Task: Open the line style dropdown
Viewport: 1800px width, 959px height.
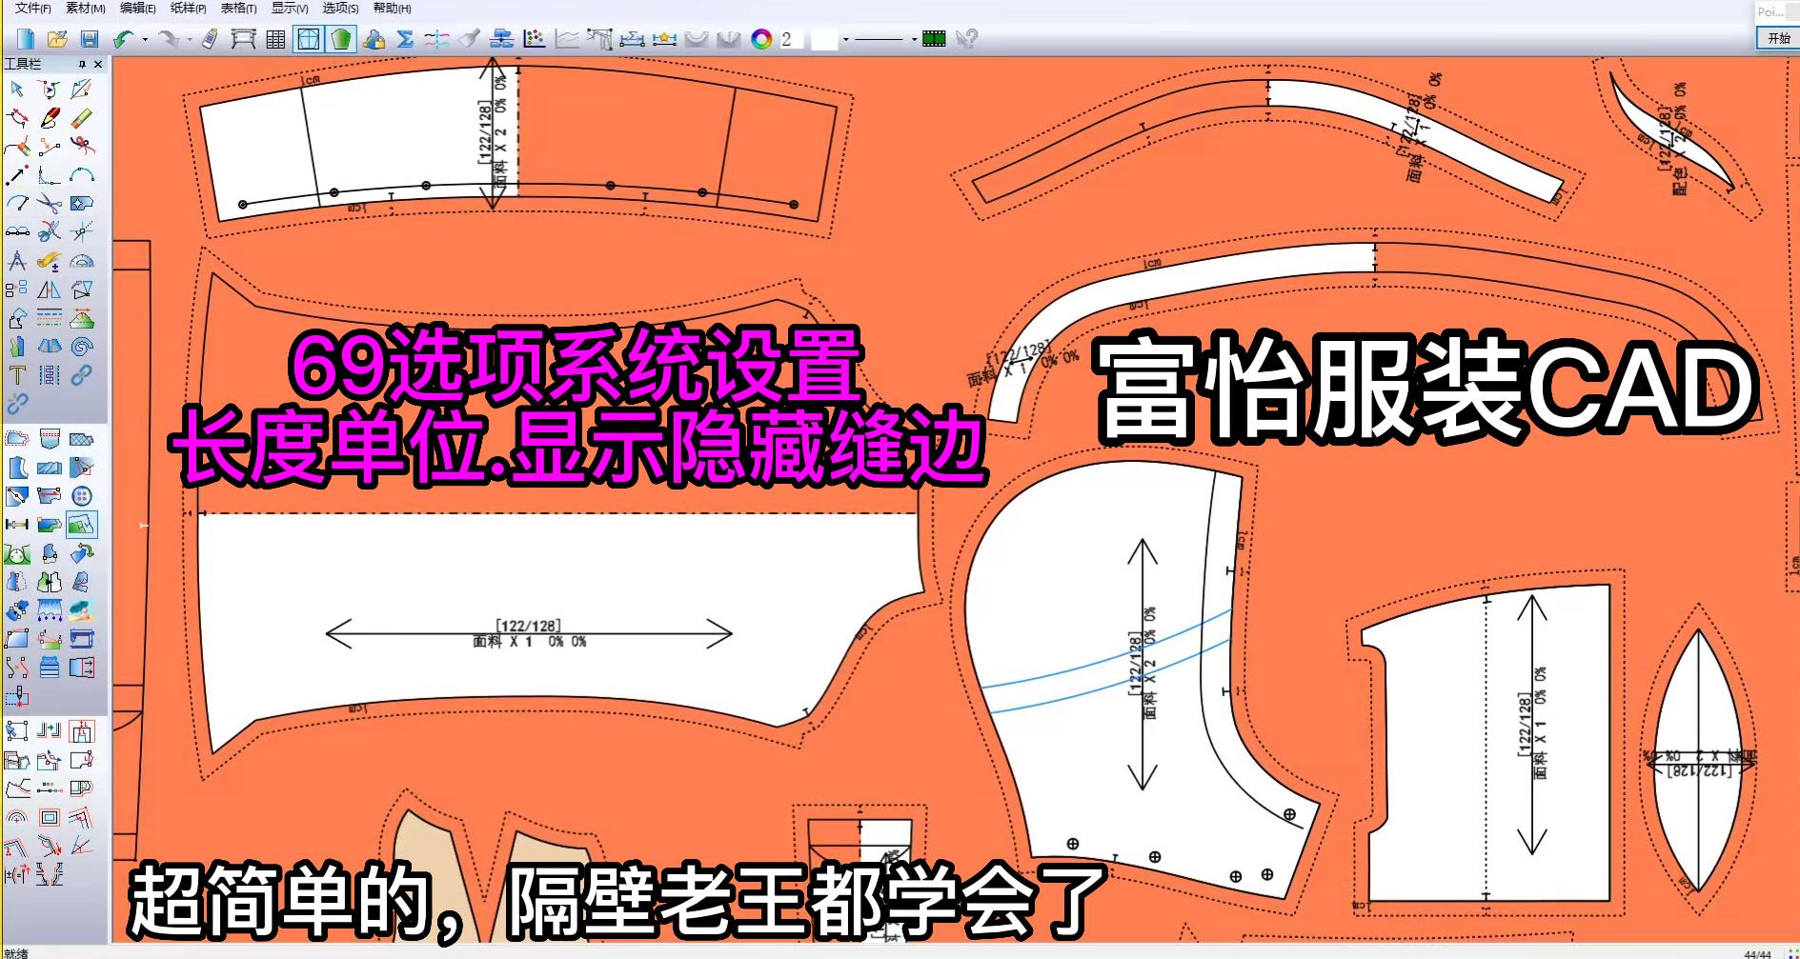Action: (x=914, y=40)
